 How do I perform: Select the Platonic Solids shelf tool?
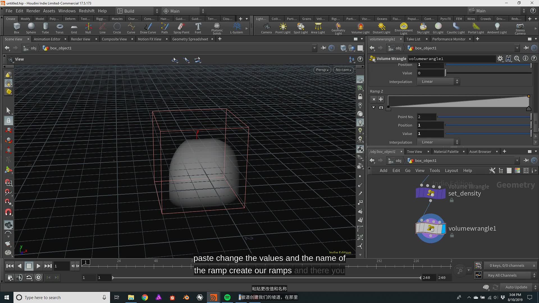tap(217, 29)
